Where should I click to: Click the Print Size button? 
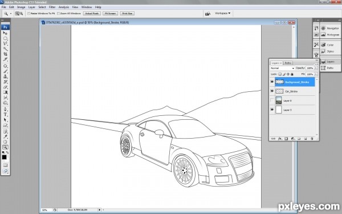point(127,14)
